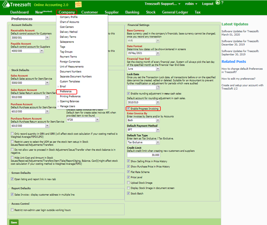Toggle the Price Level checkbox
Viewport: 267px width, 225px height.
pos(129,177)
